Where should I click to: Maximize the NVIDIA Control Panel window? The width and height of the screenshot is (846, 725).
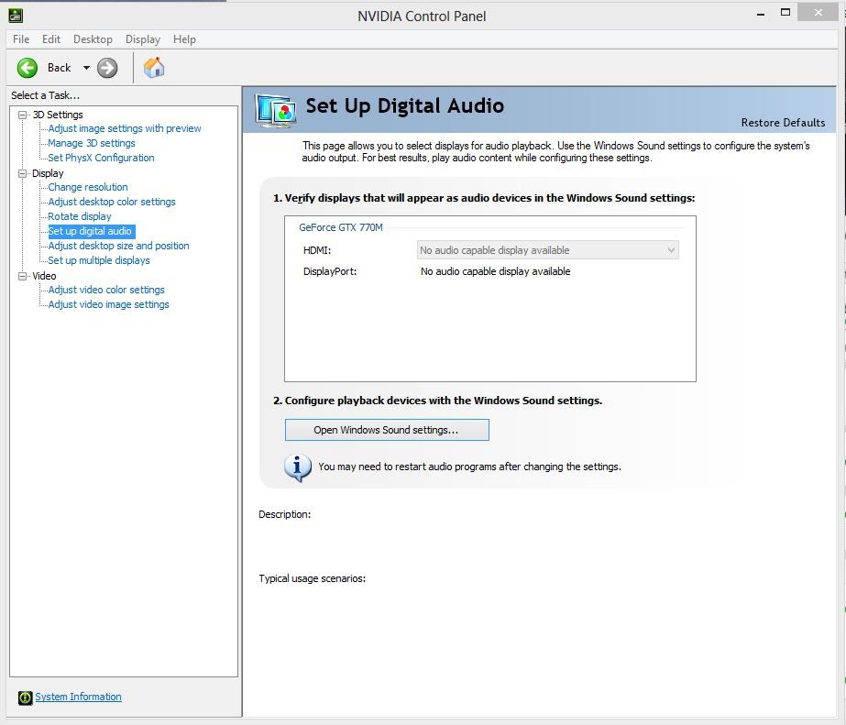point(786,13)
